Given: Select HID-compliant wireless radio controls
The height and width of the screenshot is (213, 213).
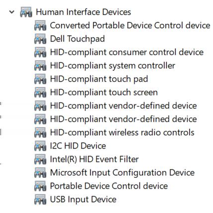Looking at the screenshot, I should (122, 132).
